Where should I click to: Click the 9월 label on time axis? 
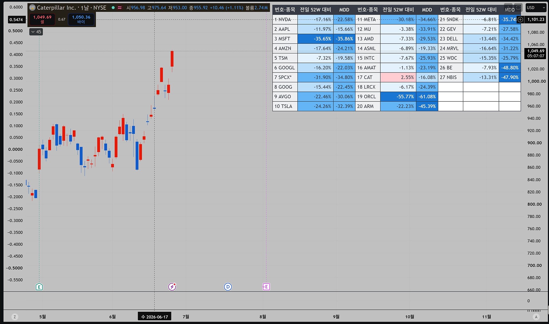[336, 317]
